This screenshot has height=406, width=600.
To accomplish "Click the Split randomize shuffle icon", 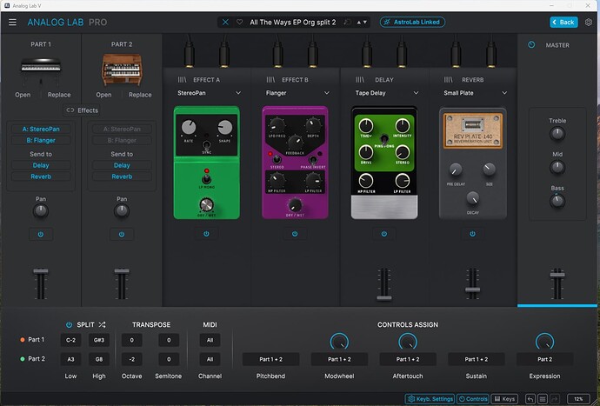I will (103, 324).
